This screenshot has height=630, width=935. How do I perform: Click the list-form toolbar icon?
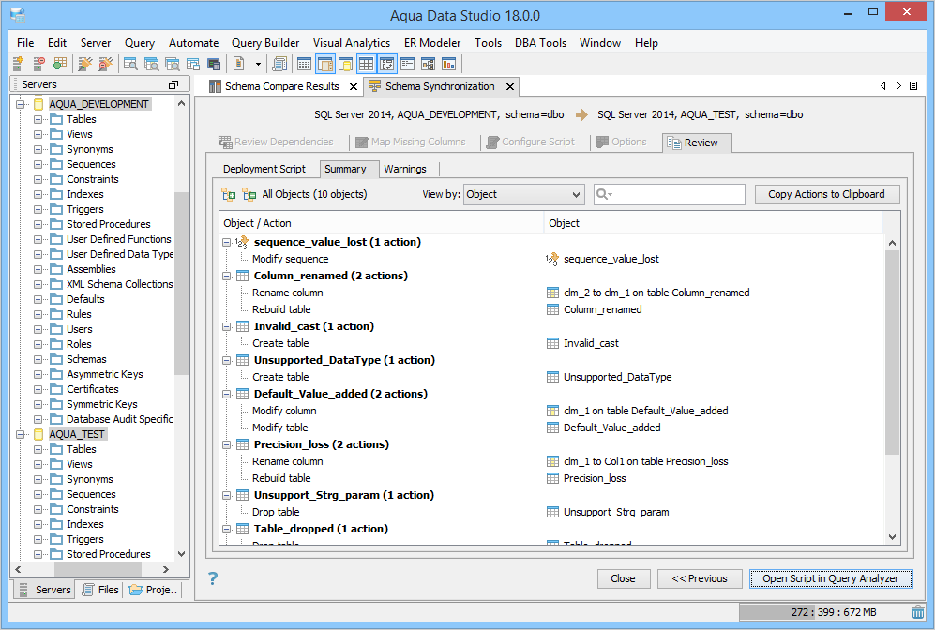click(x=407, y=63)
